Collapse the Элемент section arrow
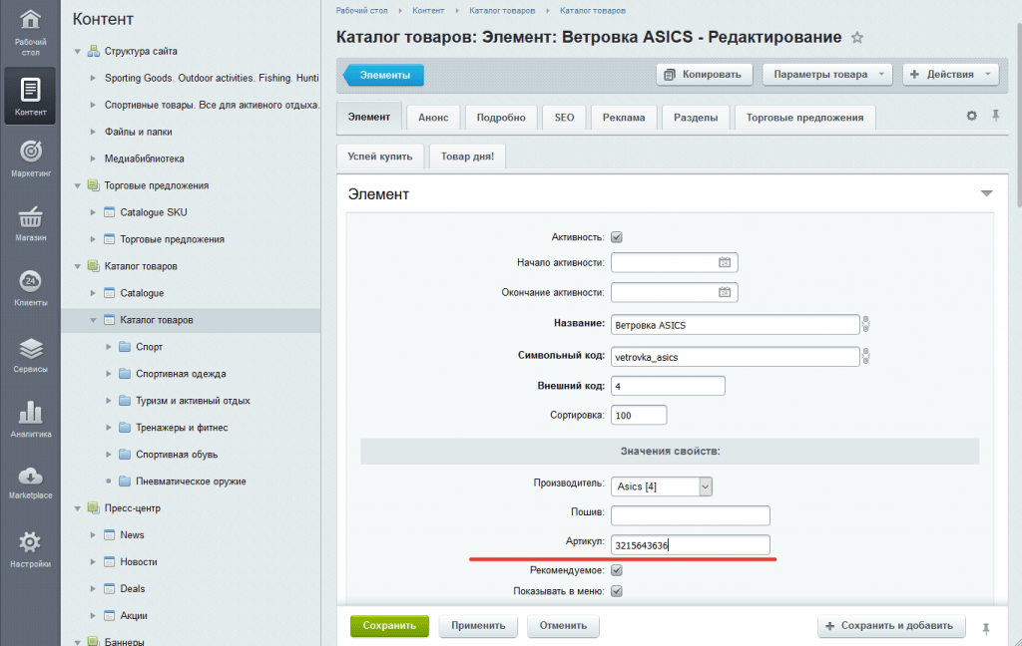This screenshot has width=1022, height=646. [986, 193]
